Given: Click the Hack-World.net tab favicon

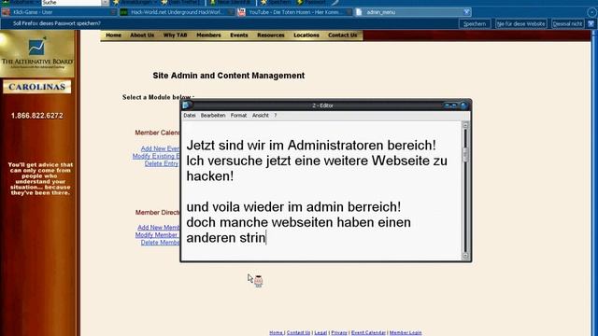Looking at the screenshot, I should [x=124, y=12].
